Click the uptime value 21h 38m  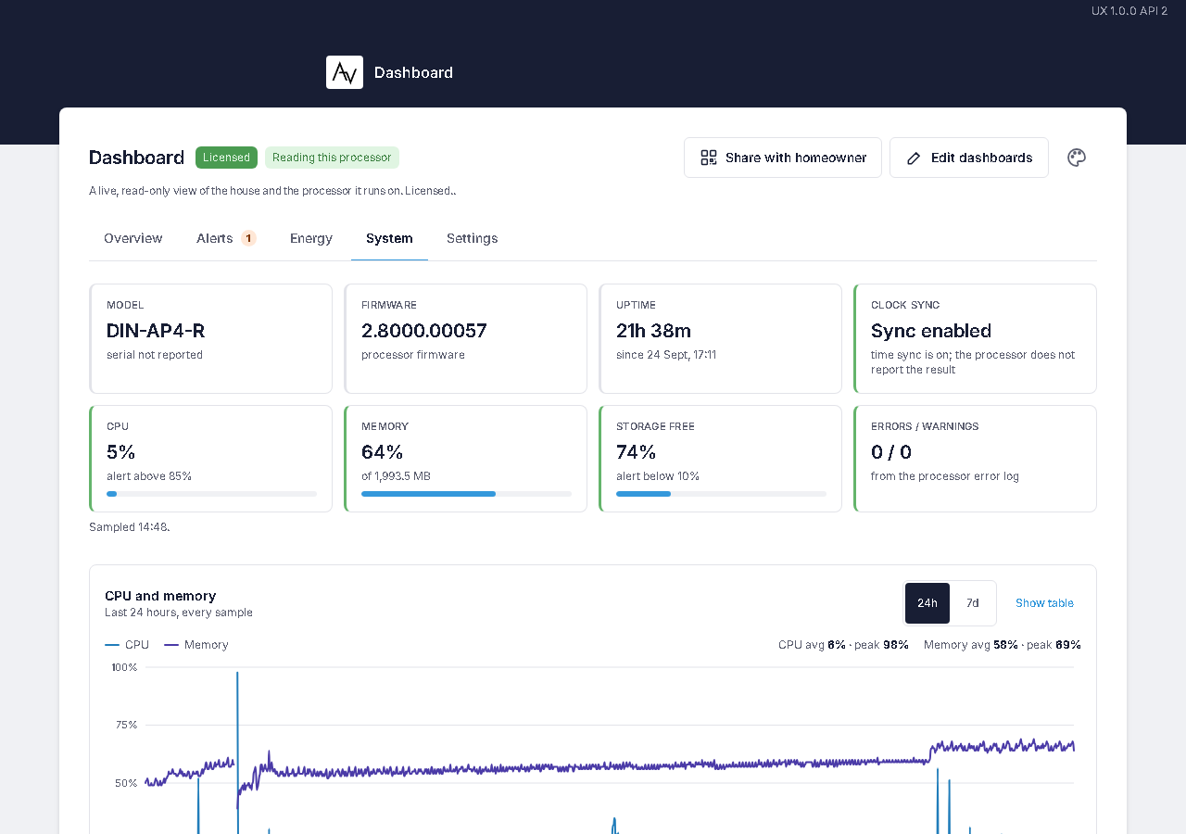[653, 331]
